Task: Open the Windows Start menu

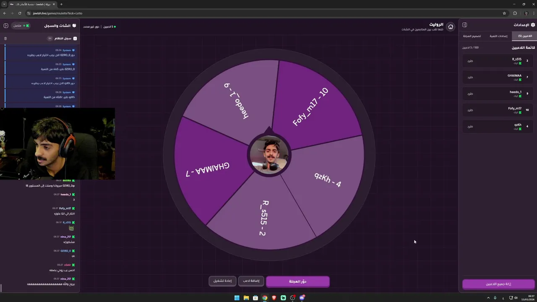Action: pos(237,298)
